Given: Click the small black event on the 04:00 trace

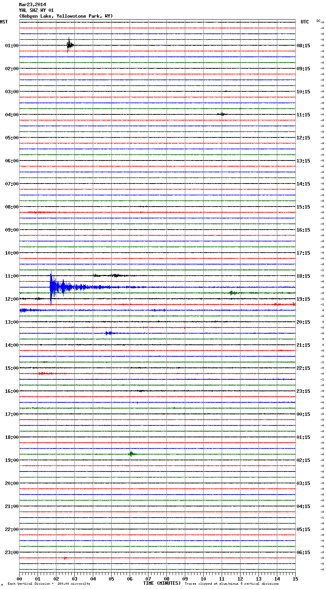Looking at the screenshot, I should pos(222,114).
